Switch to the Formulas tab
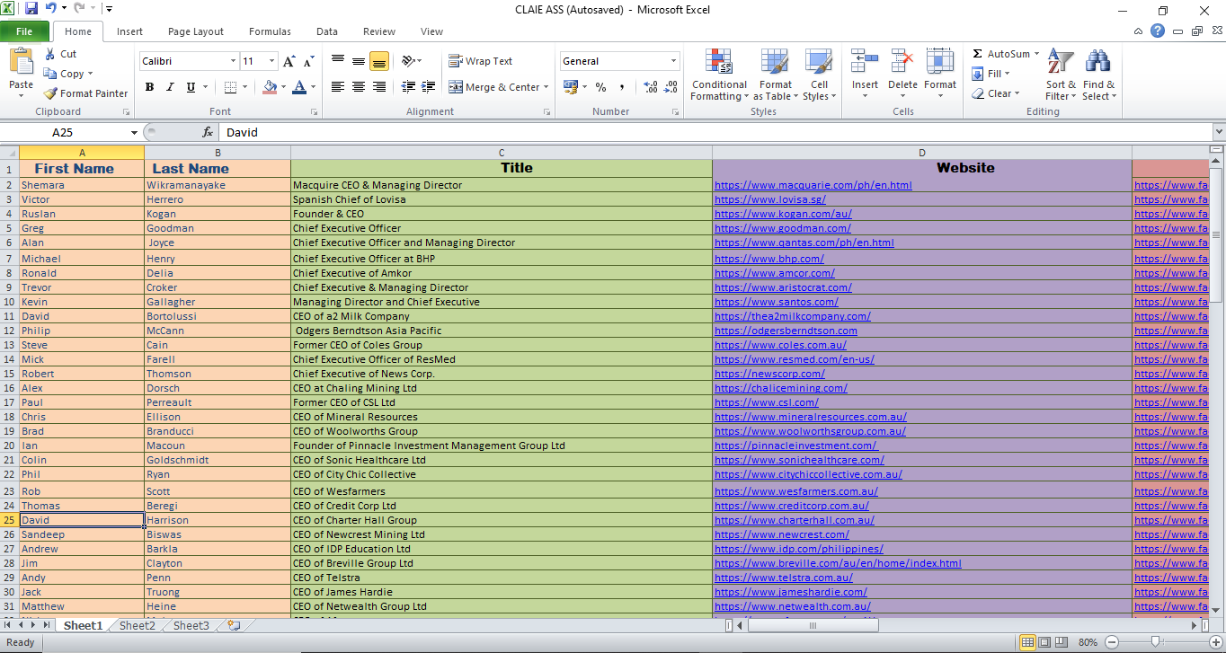The width and height of the screenshot is (1226, 653). [x=270, y=31]
